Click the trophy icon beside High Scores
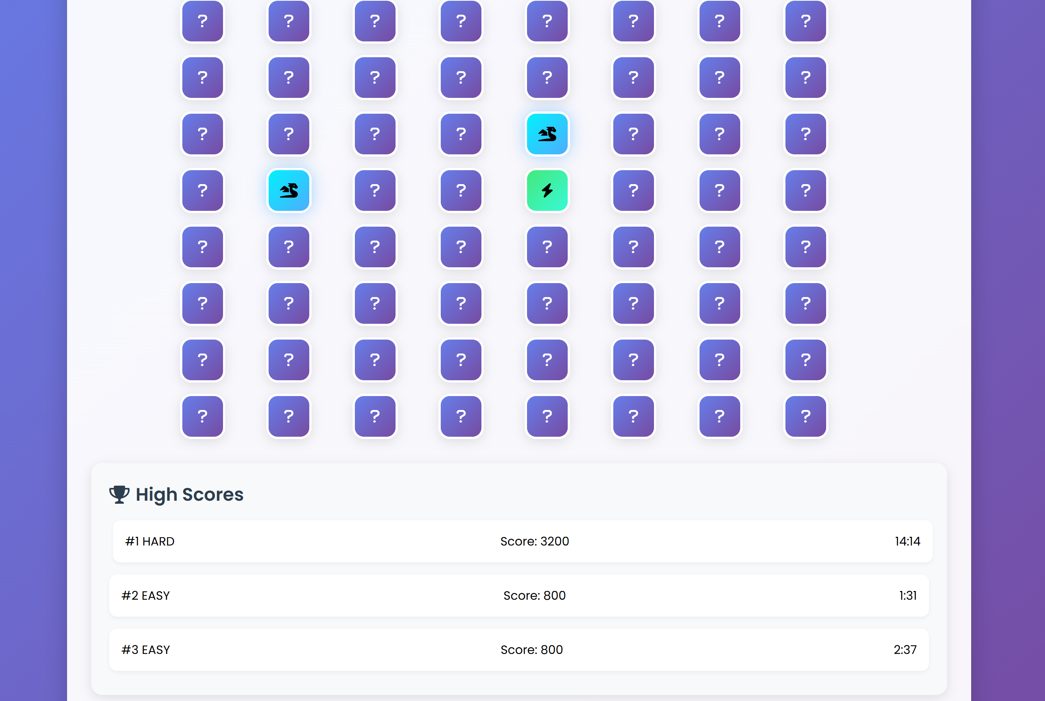The image size is (1045, 701). (119, 494)
